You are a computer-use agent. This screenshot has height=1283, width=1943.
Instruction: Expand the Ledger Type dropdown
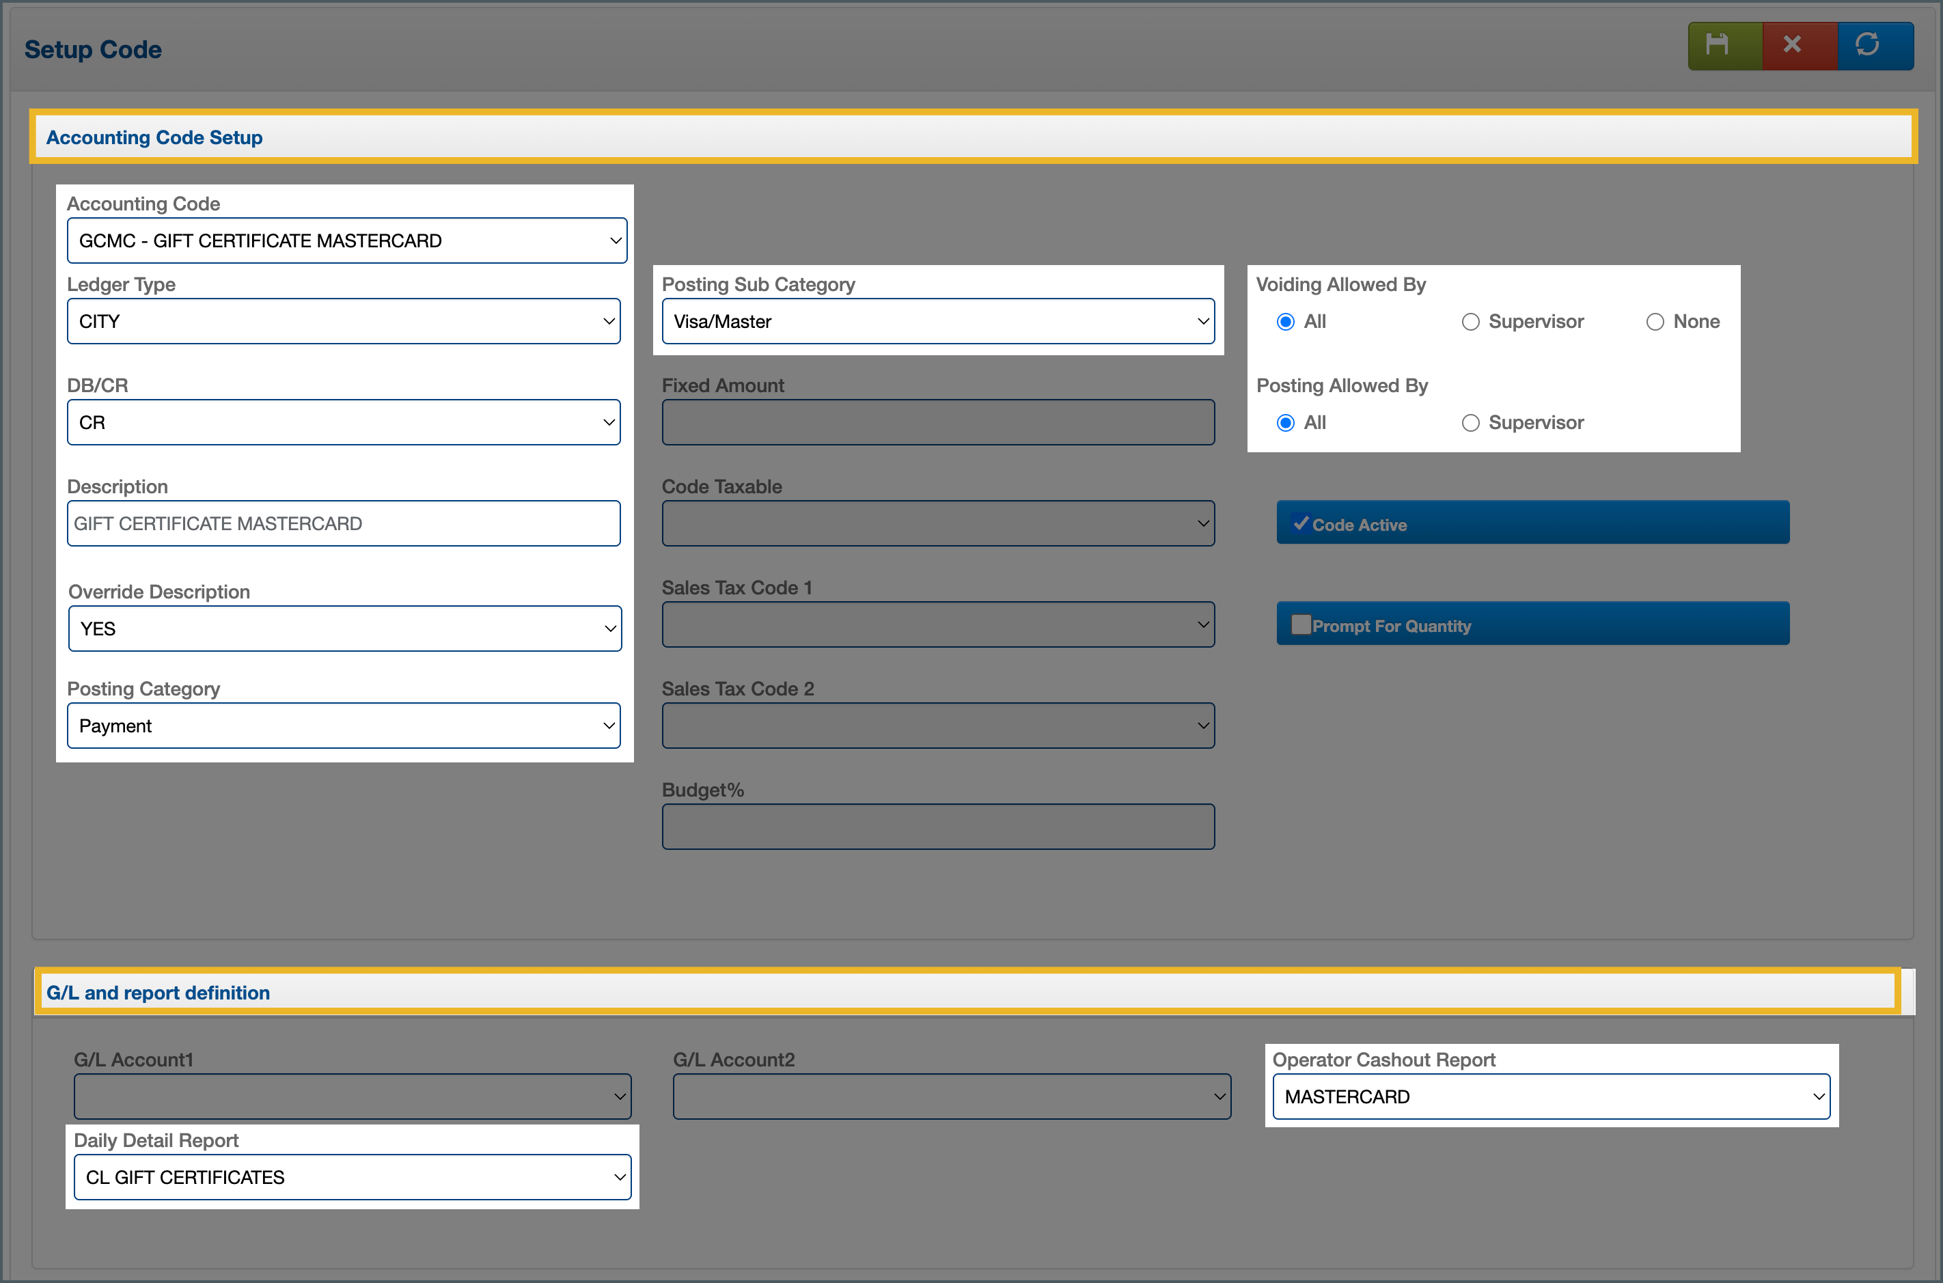tap(343, 322)
